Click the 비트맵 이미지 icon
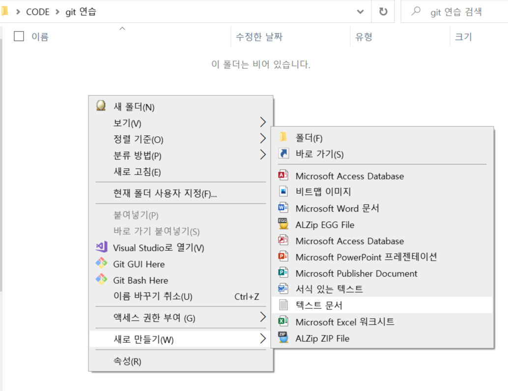 click(283, 191)
